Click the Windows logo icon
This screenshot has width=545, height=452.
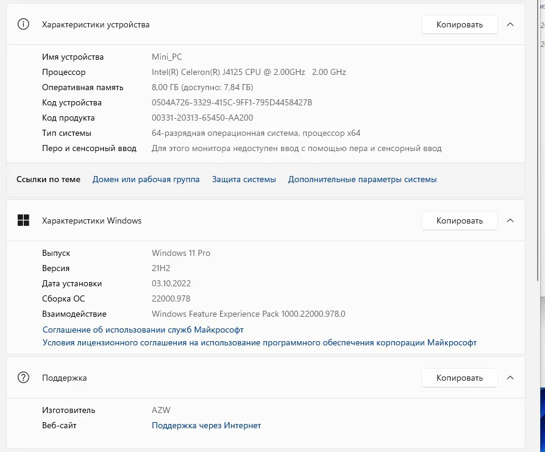[x=24, y=221]
